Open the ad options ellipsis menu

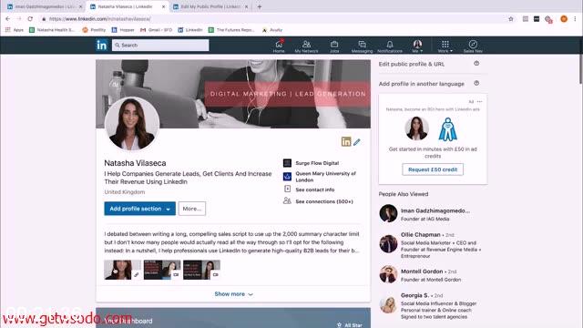[x=479, y=101]
